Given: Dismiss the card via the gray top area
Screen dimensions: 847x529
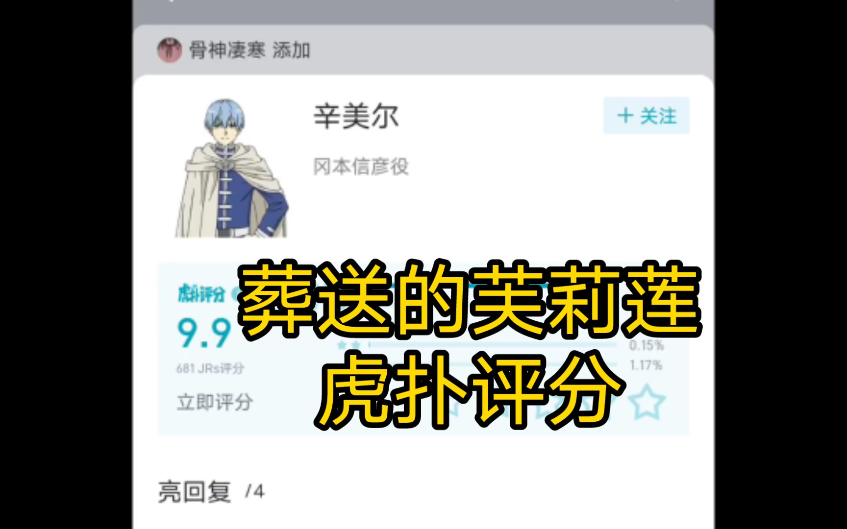Looking at the screenshot, I should [423, 11].
